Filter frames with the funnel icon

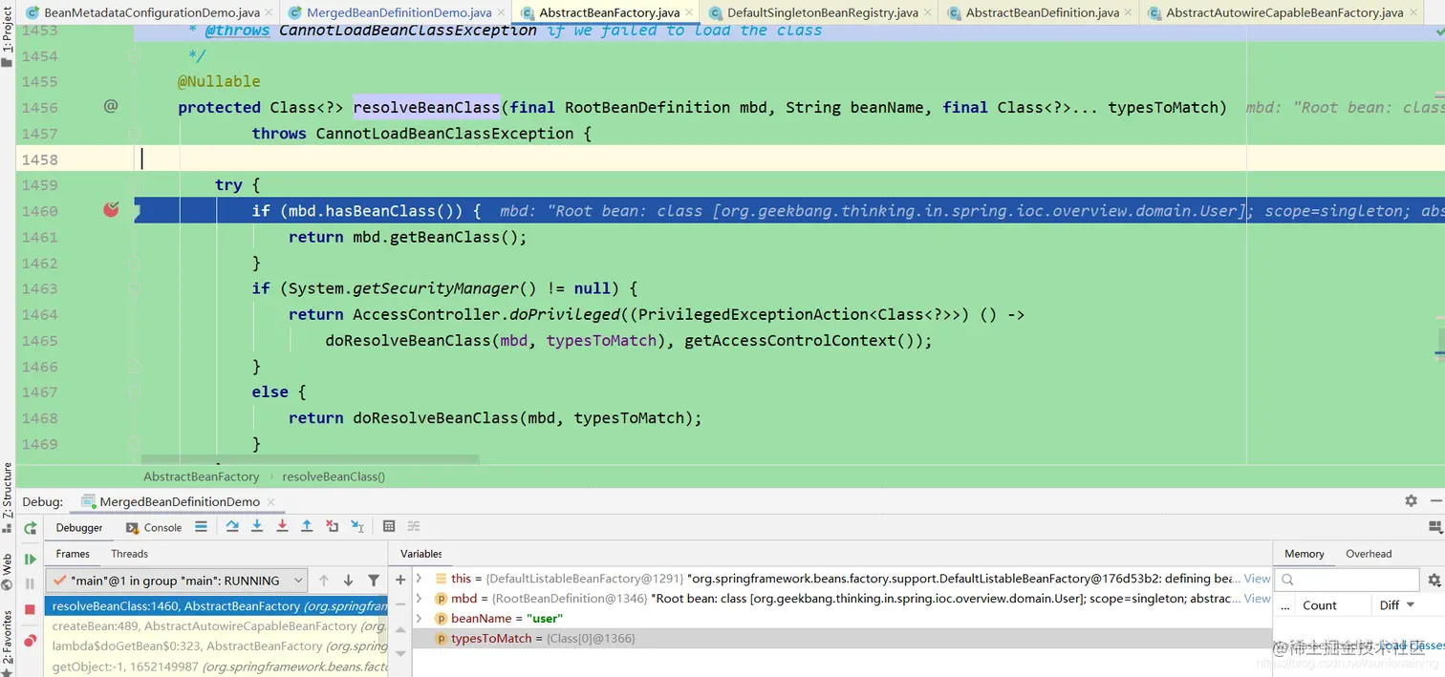pyautogui.click(x=374, y=580)
